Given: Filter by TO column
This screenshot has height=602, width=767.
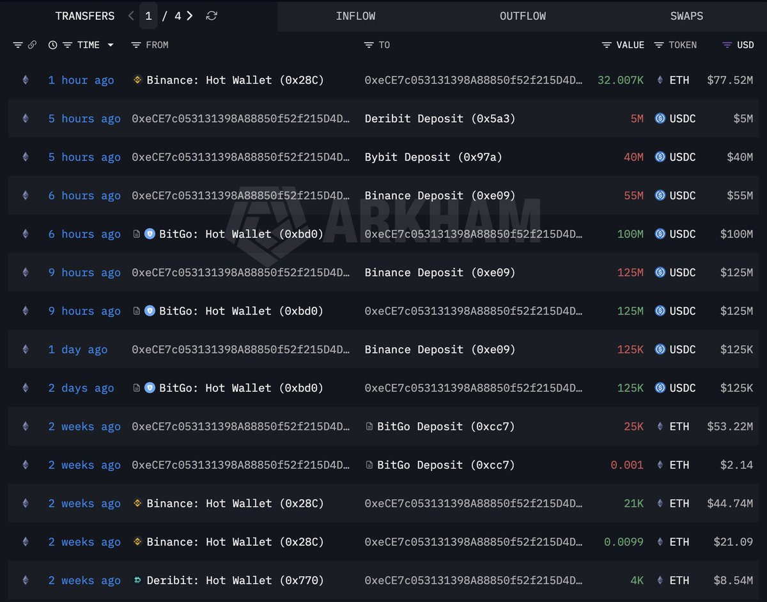Looking at the screenshot, I should 369,45.
